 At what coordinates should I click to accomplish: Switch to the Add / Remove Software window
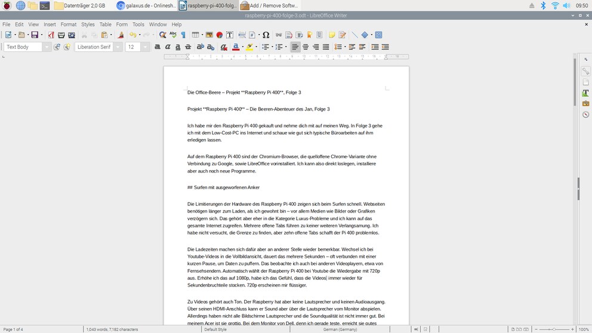(x=270, y=5)
